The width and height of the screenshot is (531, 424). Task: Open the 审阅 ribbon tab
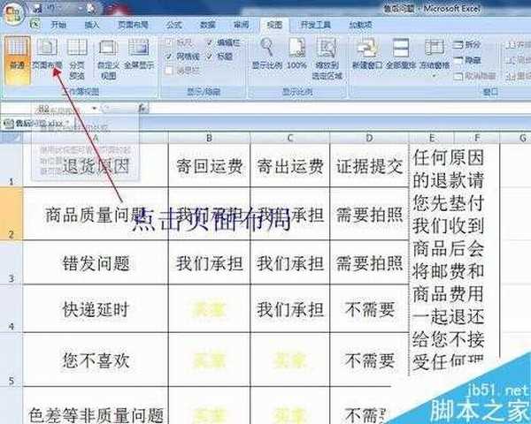click(x=241, y=25)
